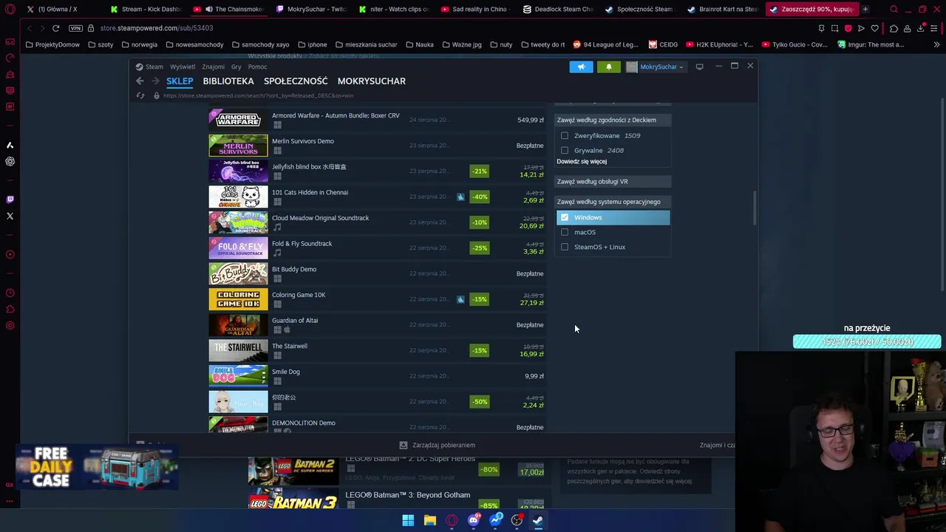Click Zarządzaj pobieraniem in Steam footer

click(x=438, y=445)
